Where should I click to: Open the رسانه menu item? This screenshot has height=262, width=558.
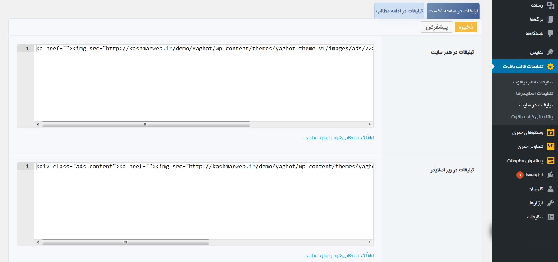click(x=525, y=5)
